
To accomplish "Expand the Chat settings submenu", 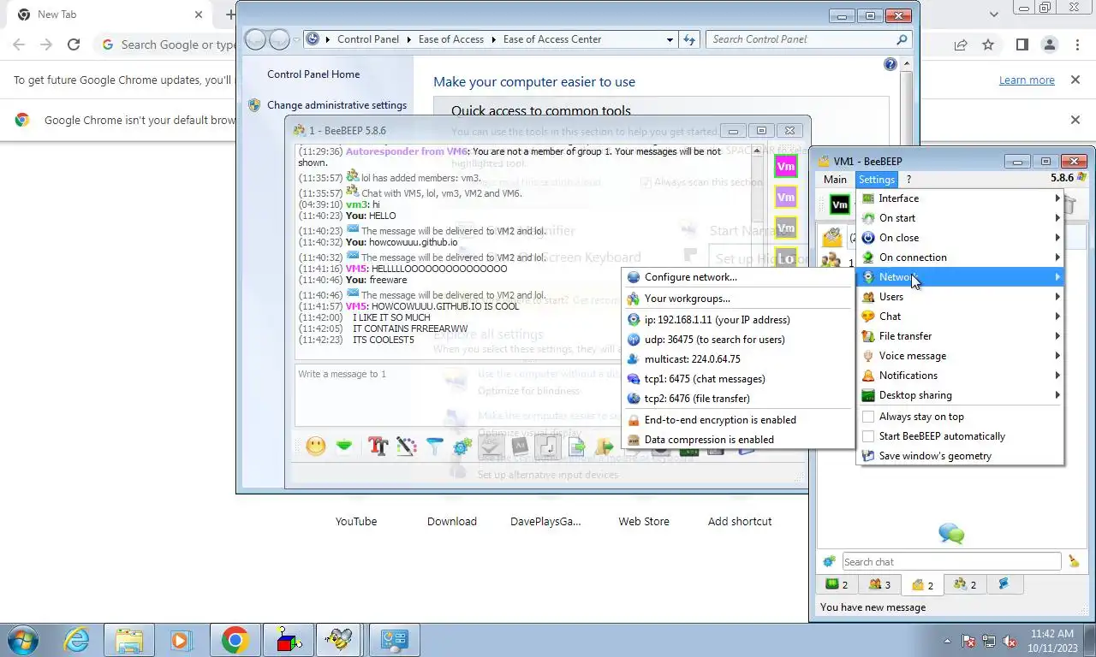I will [960, 317].
